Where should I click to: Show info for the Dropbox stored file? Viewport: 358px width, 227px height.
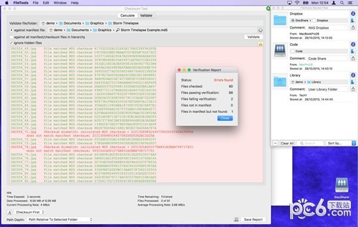(353, 14)
